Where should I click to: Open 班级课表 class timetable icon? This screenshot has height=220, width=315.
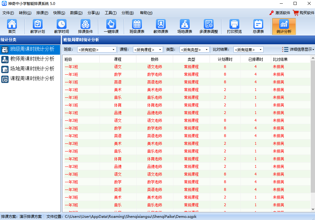pos(137,26)
